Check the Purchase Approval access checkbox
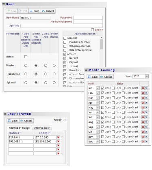The height and width of the screenshot is (170, 152). [65, 42]
